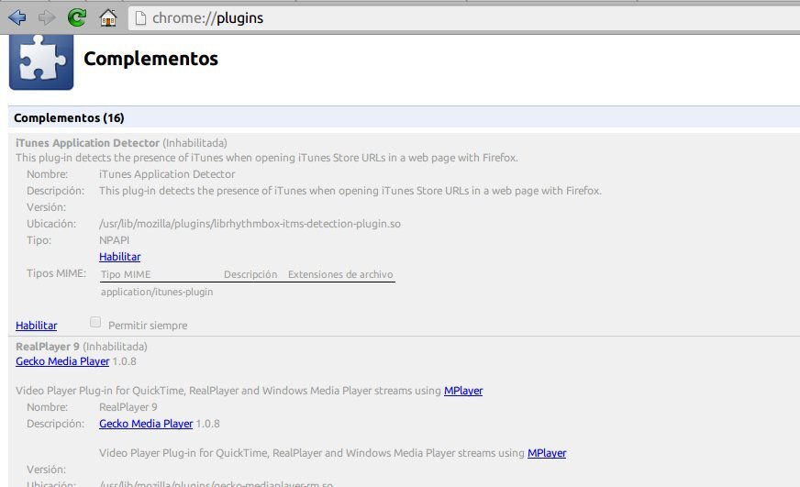Click the Complementos page heading
800x487 pixels.
click(x=151, y=59)
